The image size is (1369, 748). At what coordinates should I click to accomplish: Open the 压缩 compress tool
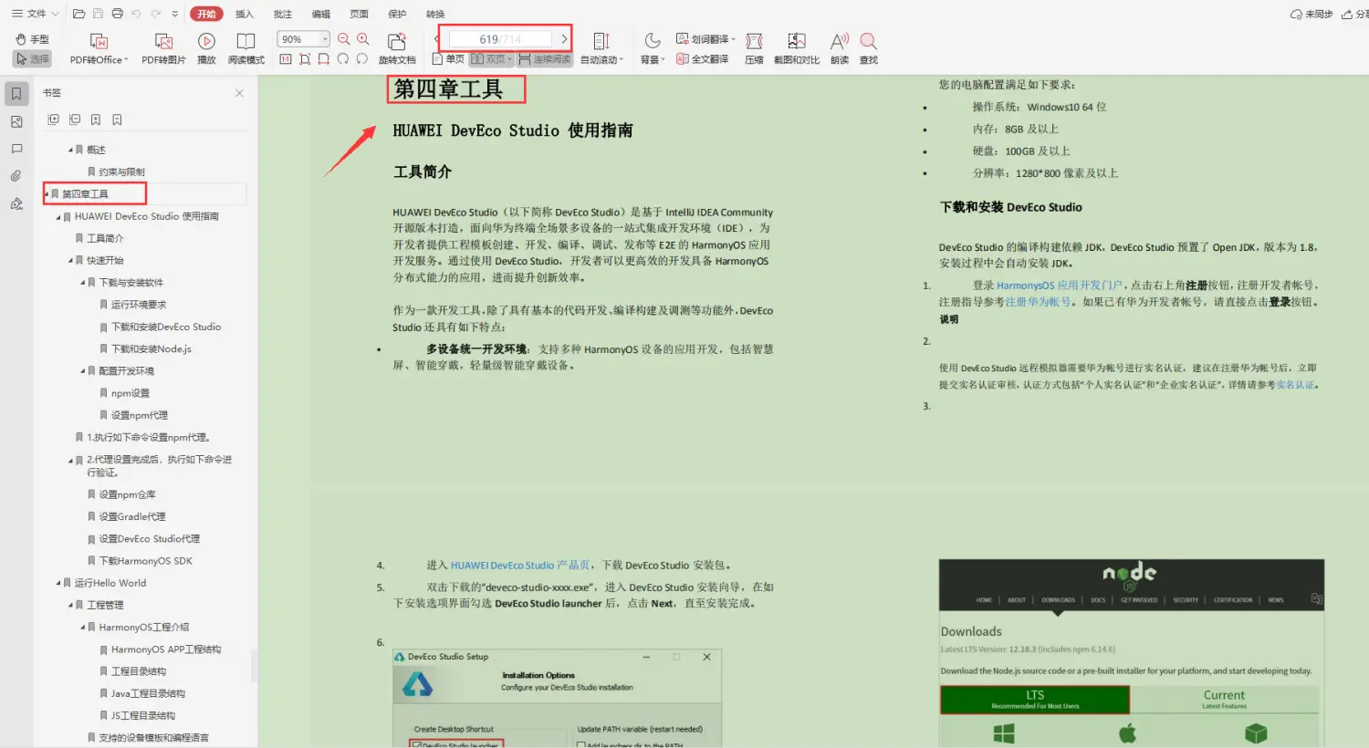pos(754,48)
